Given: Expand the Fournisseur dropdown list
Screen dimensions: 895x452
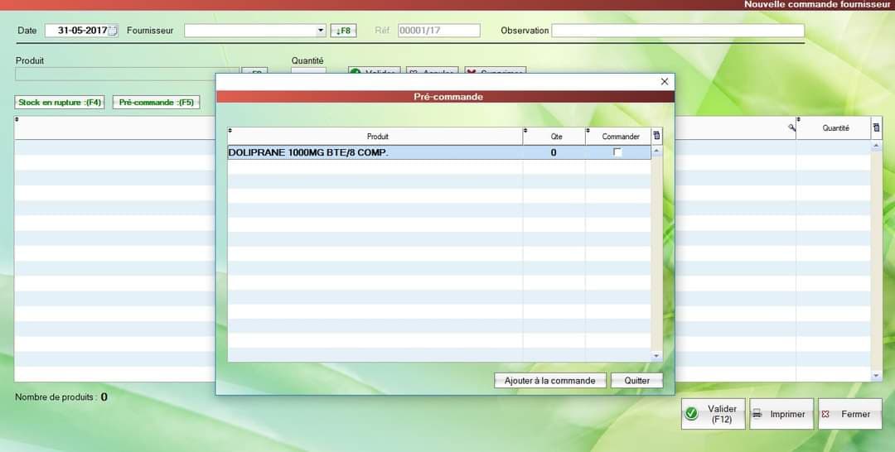Looking at the screenshot, I should (321, 31).
